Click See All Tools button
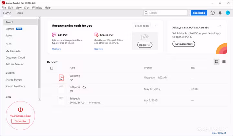Screen dimensions: 233x136 click(x=142, y=26)
